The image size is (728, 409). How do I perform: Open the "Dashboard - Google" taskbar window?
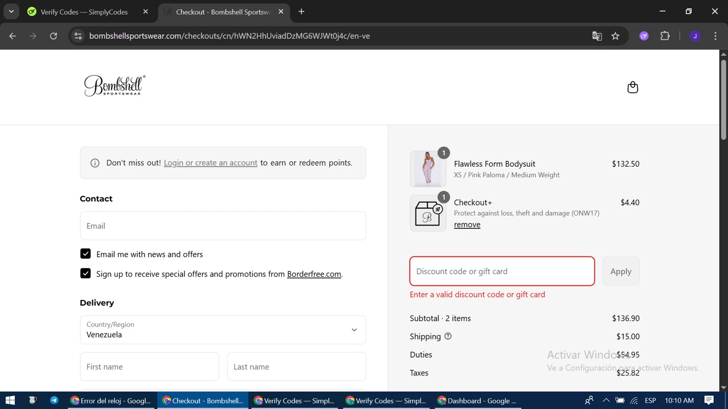478,400
